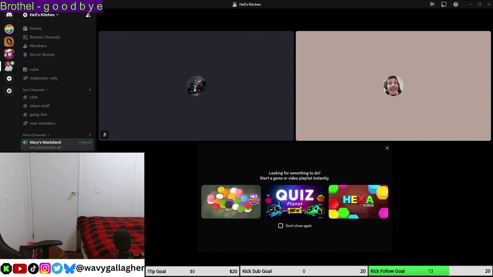Screen dimensions: 493x277
Task: Click the Bluesky butterfly logo in the overlay
Action: coord(69,269)
